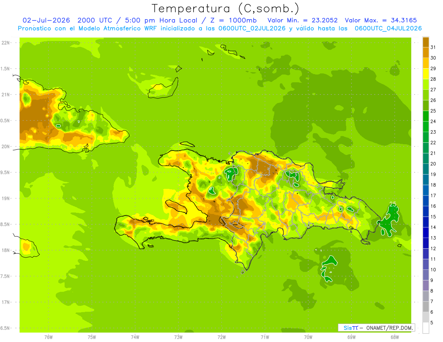Image resolution: width=443 pixels, height=342 pixels.
Task: Click the "19N" latitude axis label
Action: [x=6, y=198]
